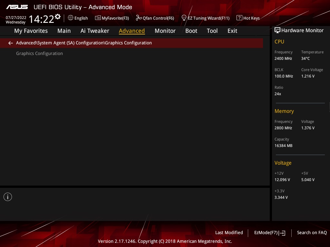This screenshot has height=247, width=330.
Task: Click the ASUS logo
Action: (17, 7)
